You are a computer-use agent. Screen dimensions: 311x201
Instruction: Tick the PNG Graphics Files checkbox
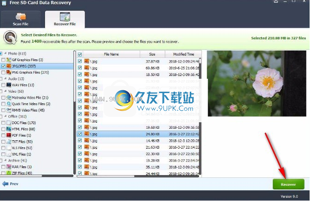pos(3,72)
